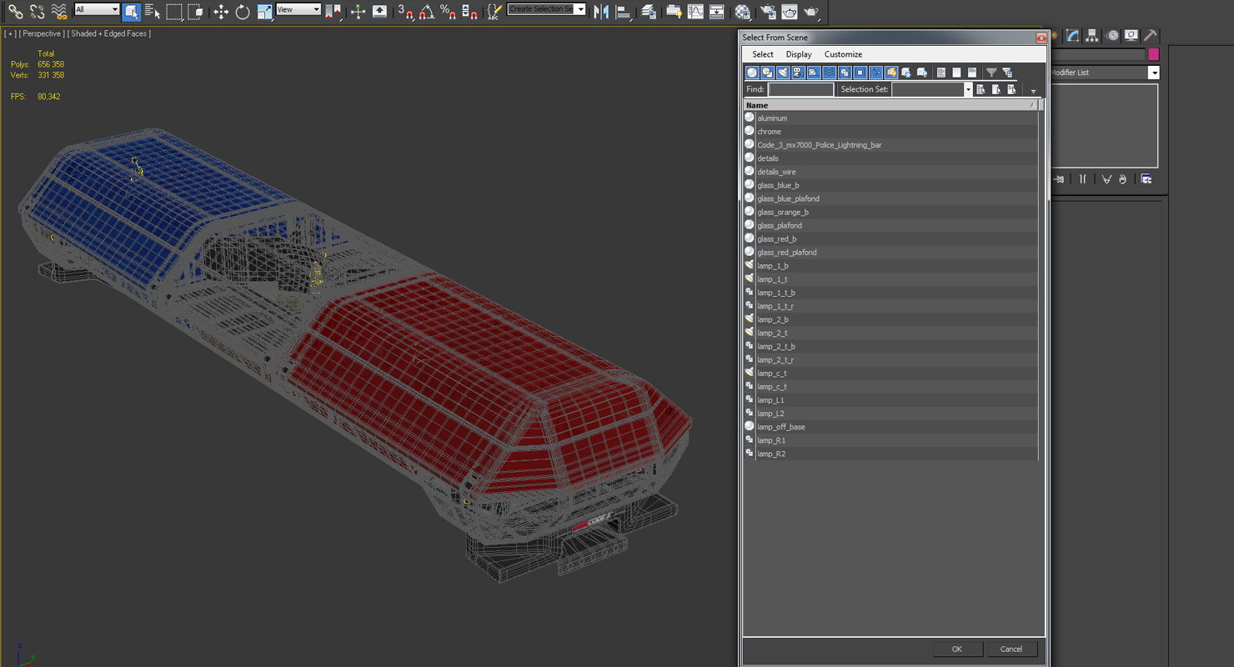Open the View reference coordinate dropdown
1234x667 pixels.
click(x=298, y=9)
